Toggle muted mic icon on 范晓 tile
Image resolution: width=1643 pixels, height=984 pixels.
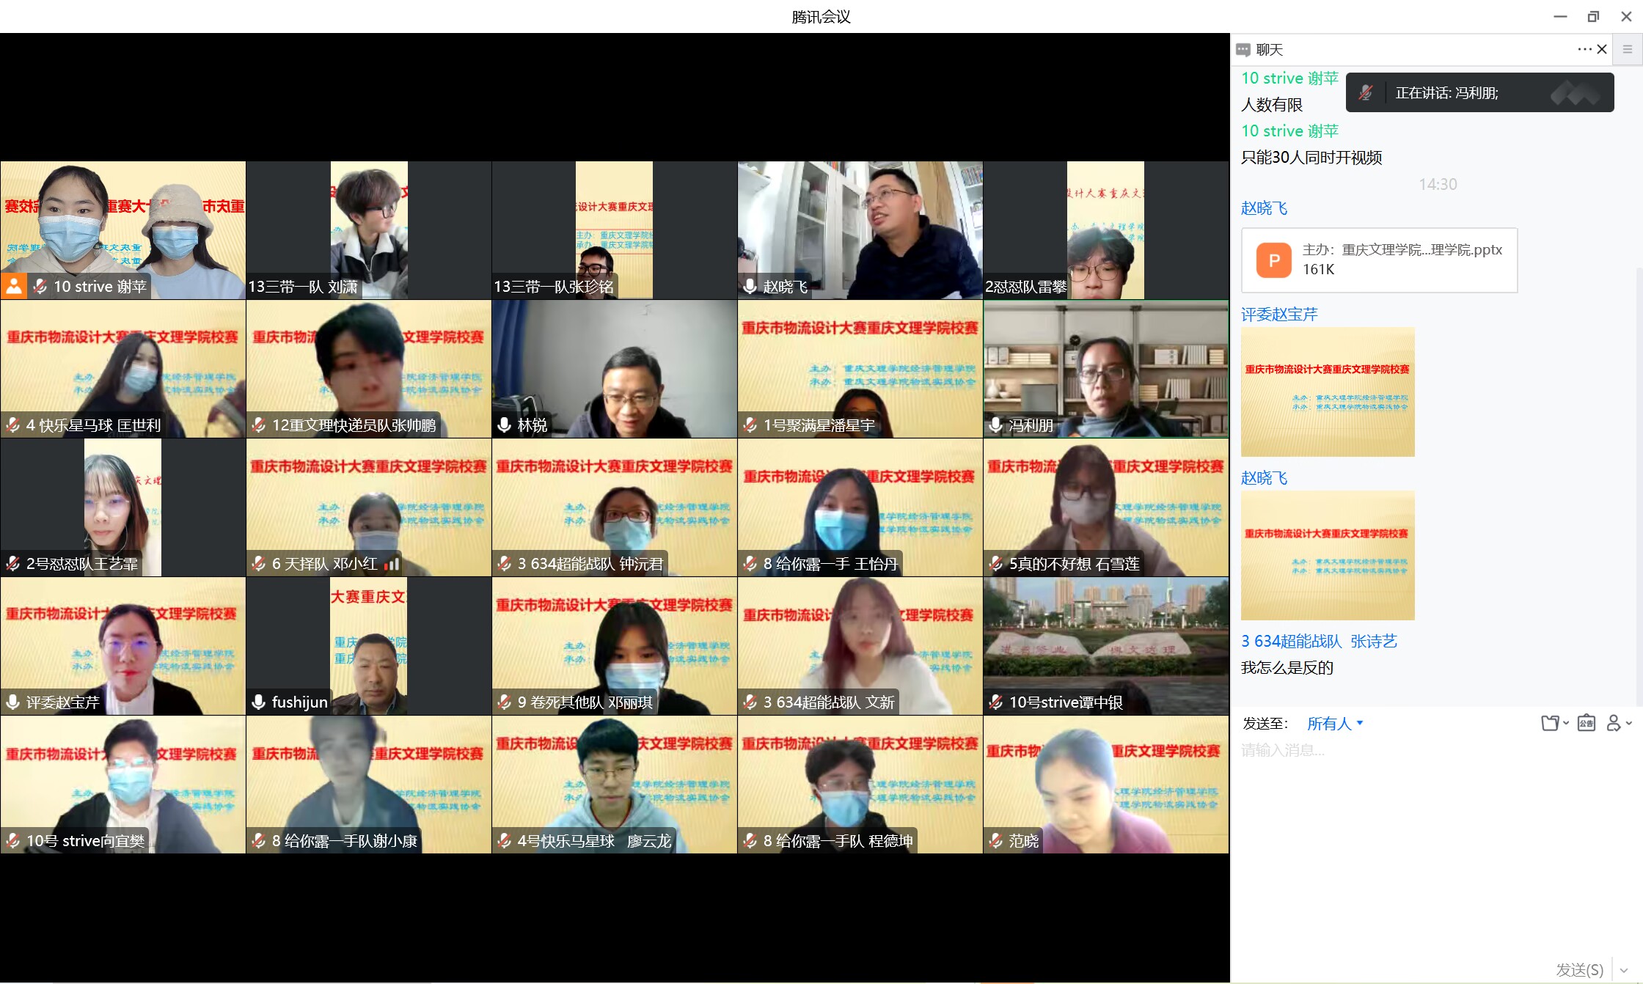995,841
